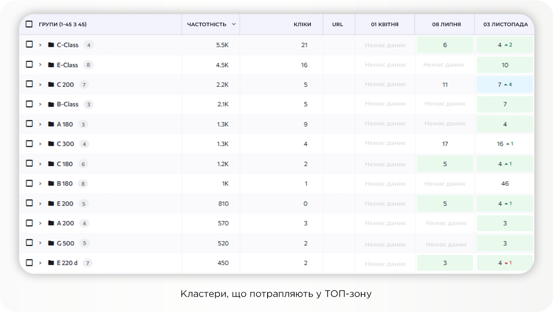Open the Частотність sort dropdown arrow

[x=234, y=24]
